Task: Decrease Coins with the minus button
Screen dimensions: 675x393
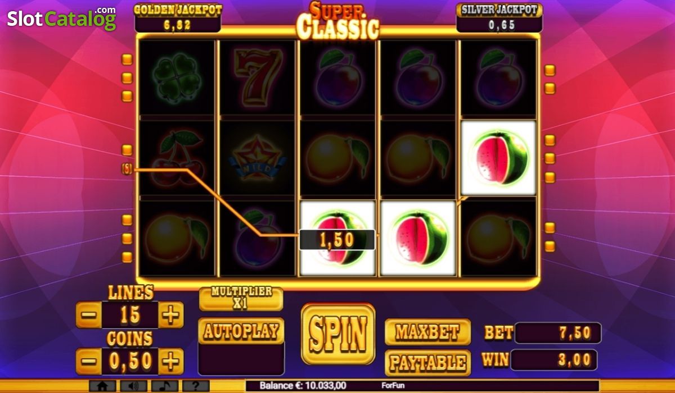Action: tap(89, 361)
